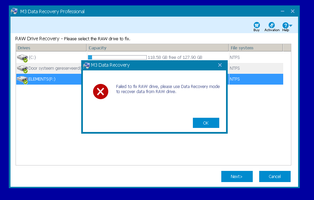Viewport: 314px width, 200px height.
Task: Click NTFS in the Door systeem row
Action: [x=235, y=68]
